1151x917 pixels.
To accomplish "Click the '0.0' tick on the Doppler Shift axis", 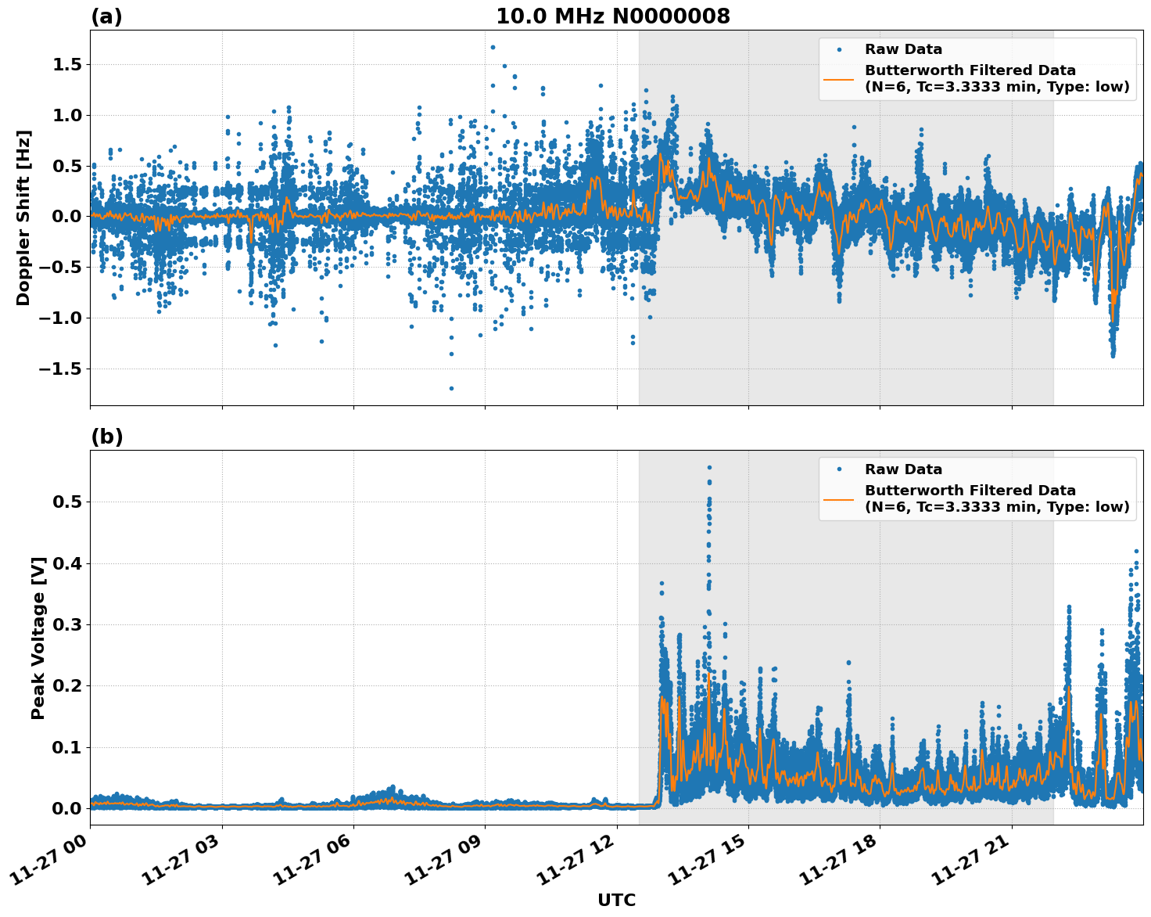I will click(x=67, y=217).
